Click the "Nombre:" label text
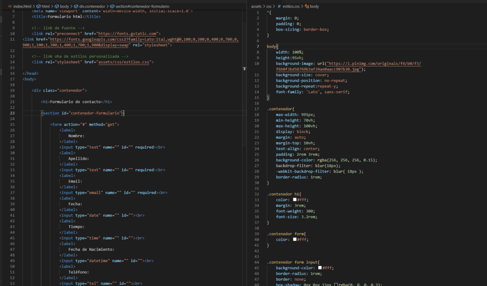 [77, 136]
